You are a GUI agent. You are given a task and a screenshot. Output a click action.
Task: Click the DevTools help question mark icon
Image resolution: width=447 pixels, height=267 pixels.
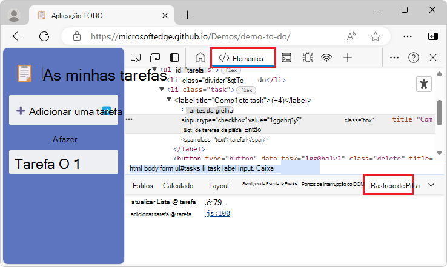click(414, 58)
